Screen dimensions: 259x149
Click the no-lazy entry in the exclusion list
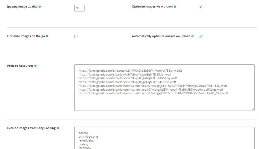(x=84, y=144)
